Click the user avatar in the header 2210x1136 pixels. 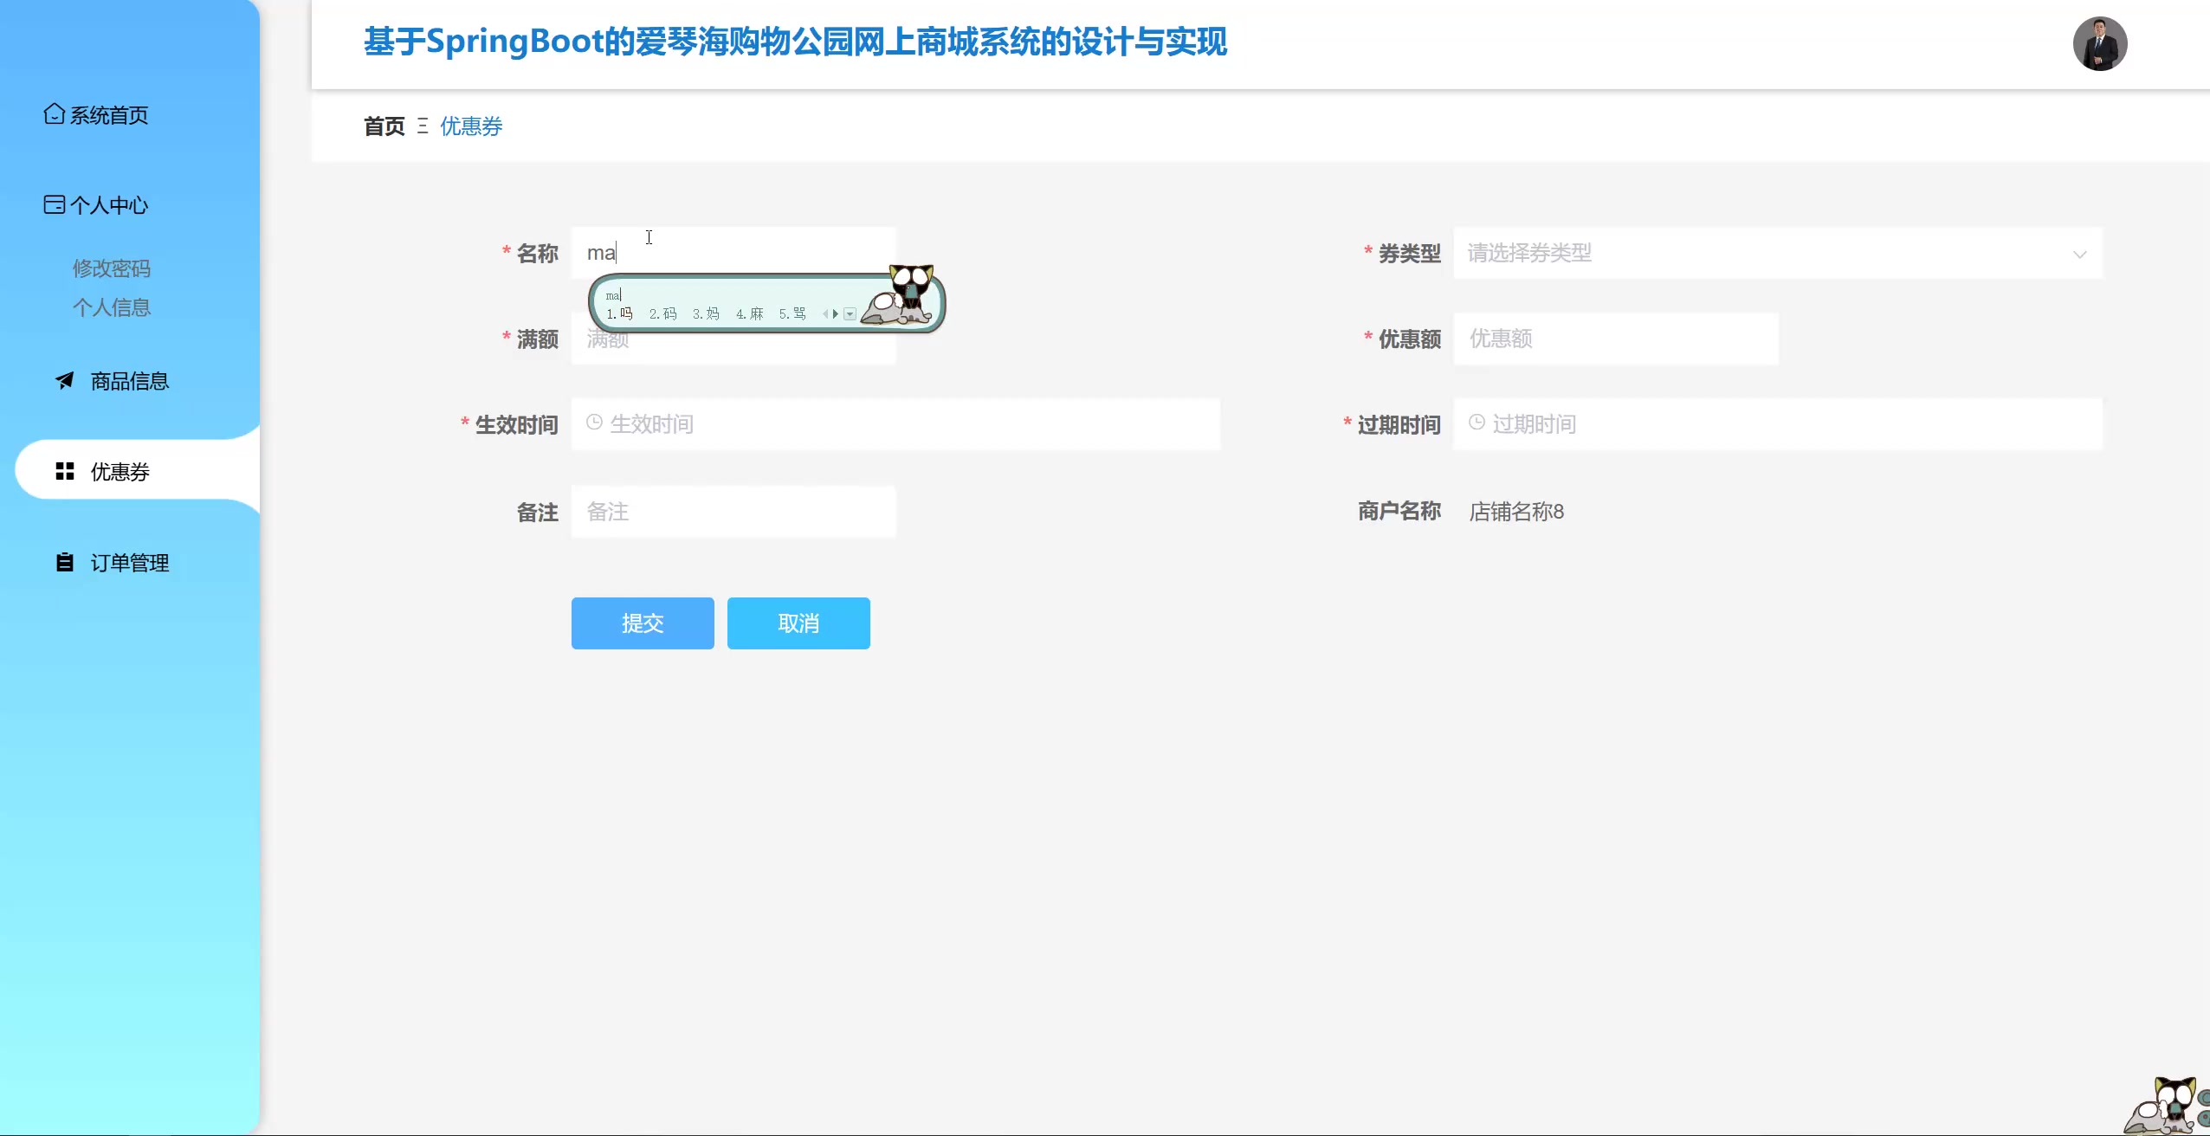click(x=2099, y=43)
